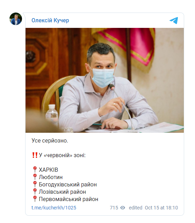Open the post photo of masked man

[104, 80]
